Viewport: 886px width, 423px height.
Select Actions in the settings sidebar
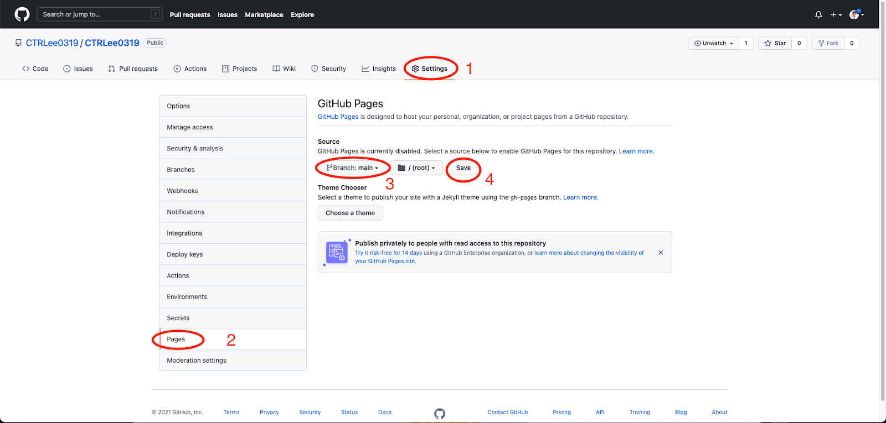pos(233,275)
